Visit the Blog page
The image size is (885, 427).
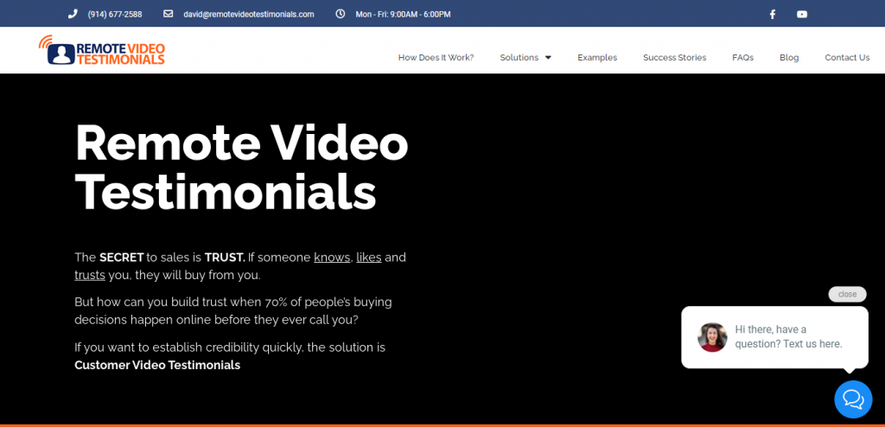[789, 58]
